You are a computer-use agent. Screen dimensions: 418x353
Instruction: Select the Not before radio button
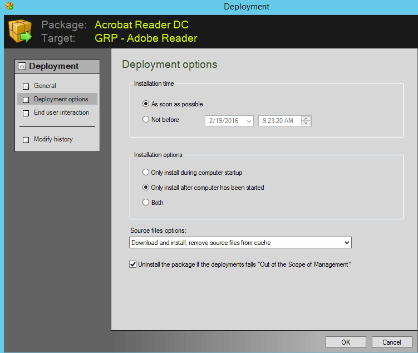click(146, 119)
